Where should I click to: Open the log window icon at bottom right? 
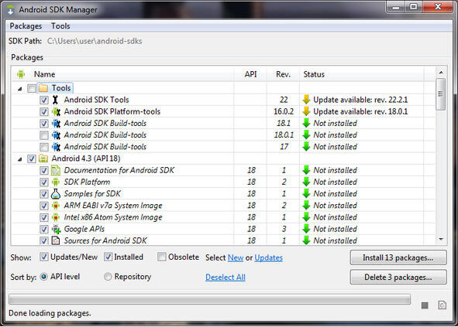(x=443, y=305)
